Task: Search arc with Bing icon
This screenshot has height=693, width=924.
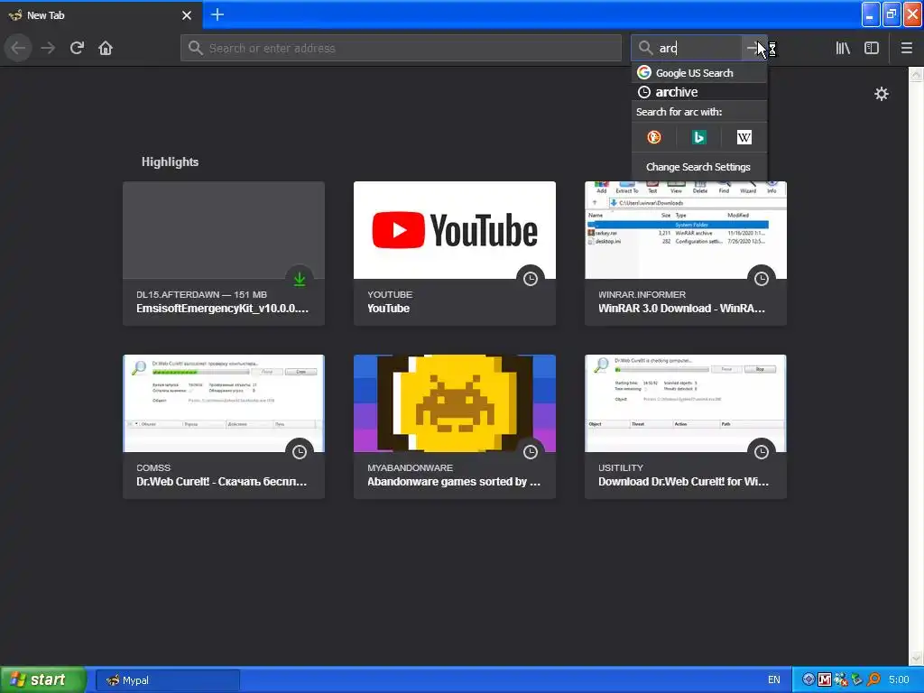Action: [699, 137]
